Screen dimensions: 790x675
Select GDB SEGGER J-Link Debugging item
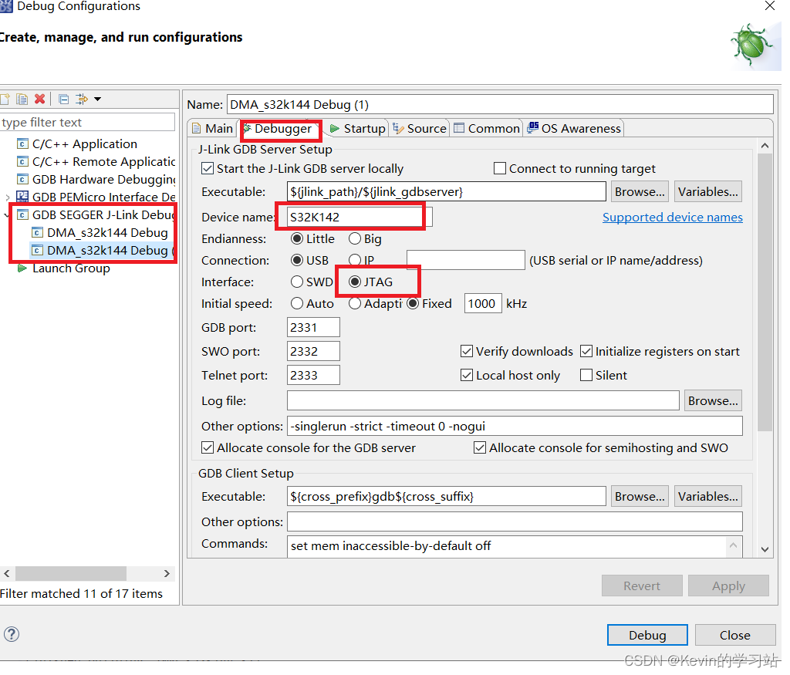coord(96,217)
